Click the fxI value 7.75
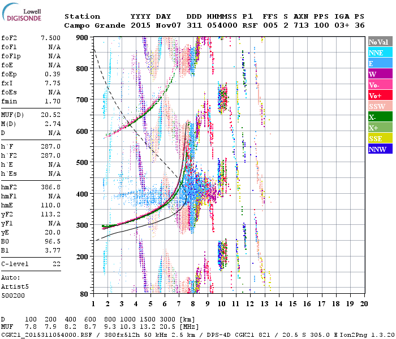This screenshot has height=339, width=396. pos(53,83)
